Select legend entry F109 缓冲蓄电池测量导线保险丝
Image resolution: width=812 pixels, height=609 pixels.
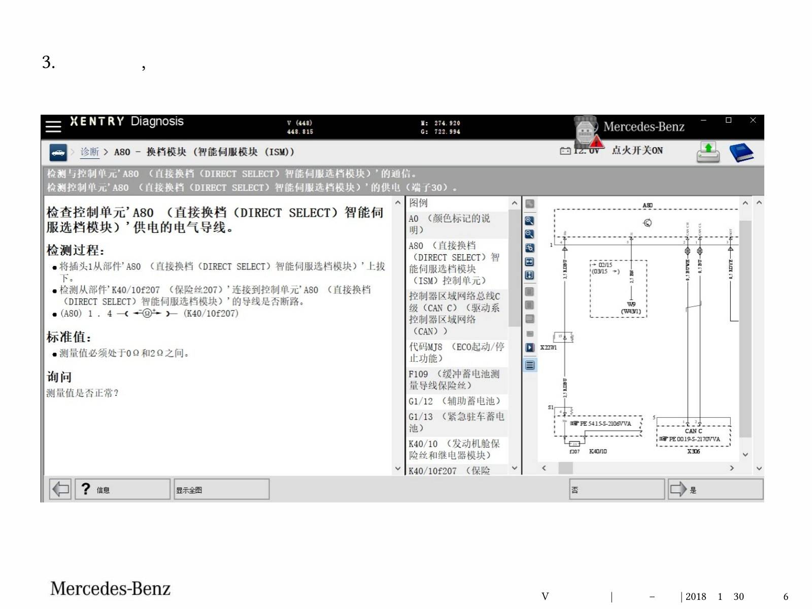click(x=458, y=380)
